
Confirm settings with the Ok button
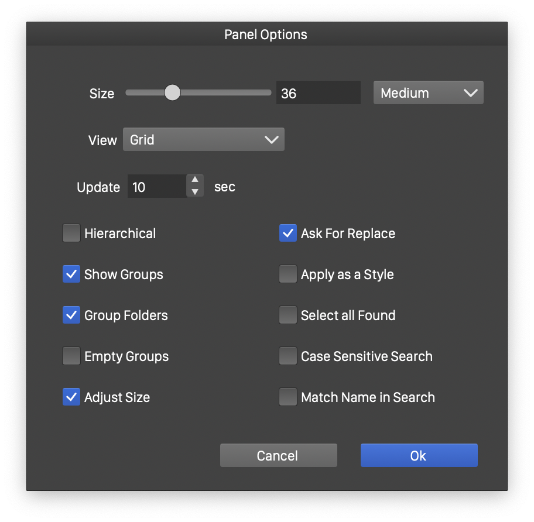[x=419, y=456]
